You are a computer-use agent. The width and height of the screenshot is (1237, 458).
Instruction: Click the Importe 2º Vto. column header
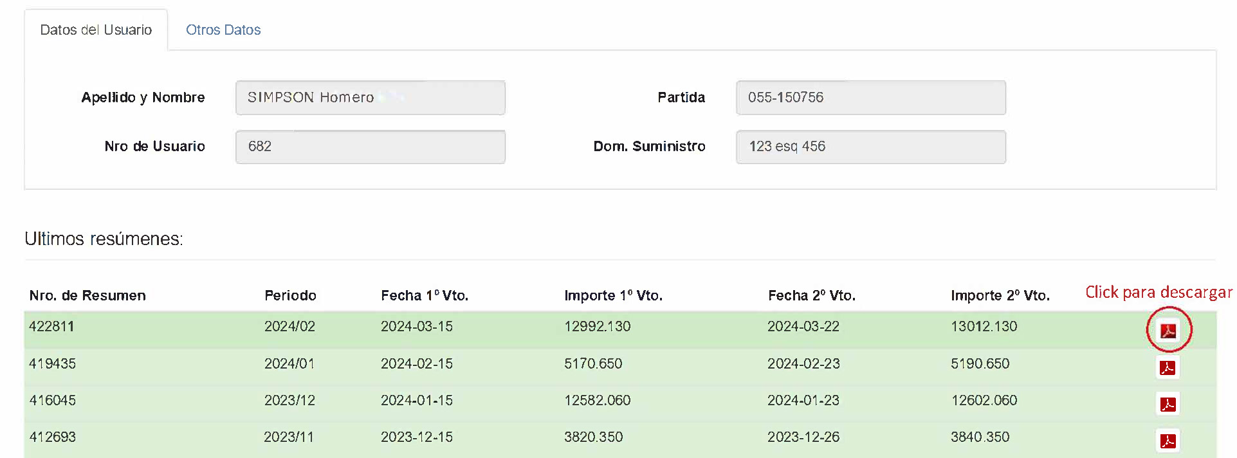coord(1000,295)
